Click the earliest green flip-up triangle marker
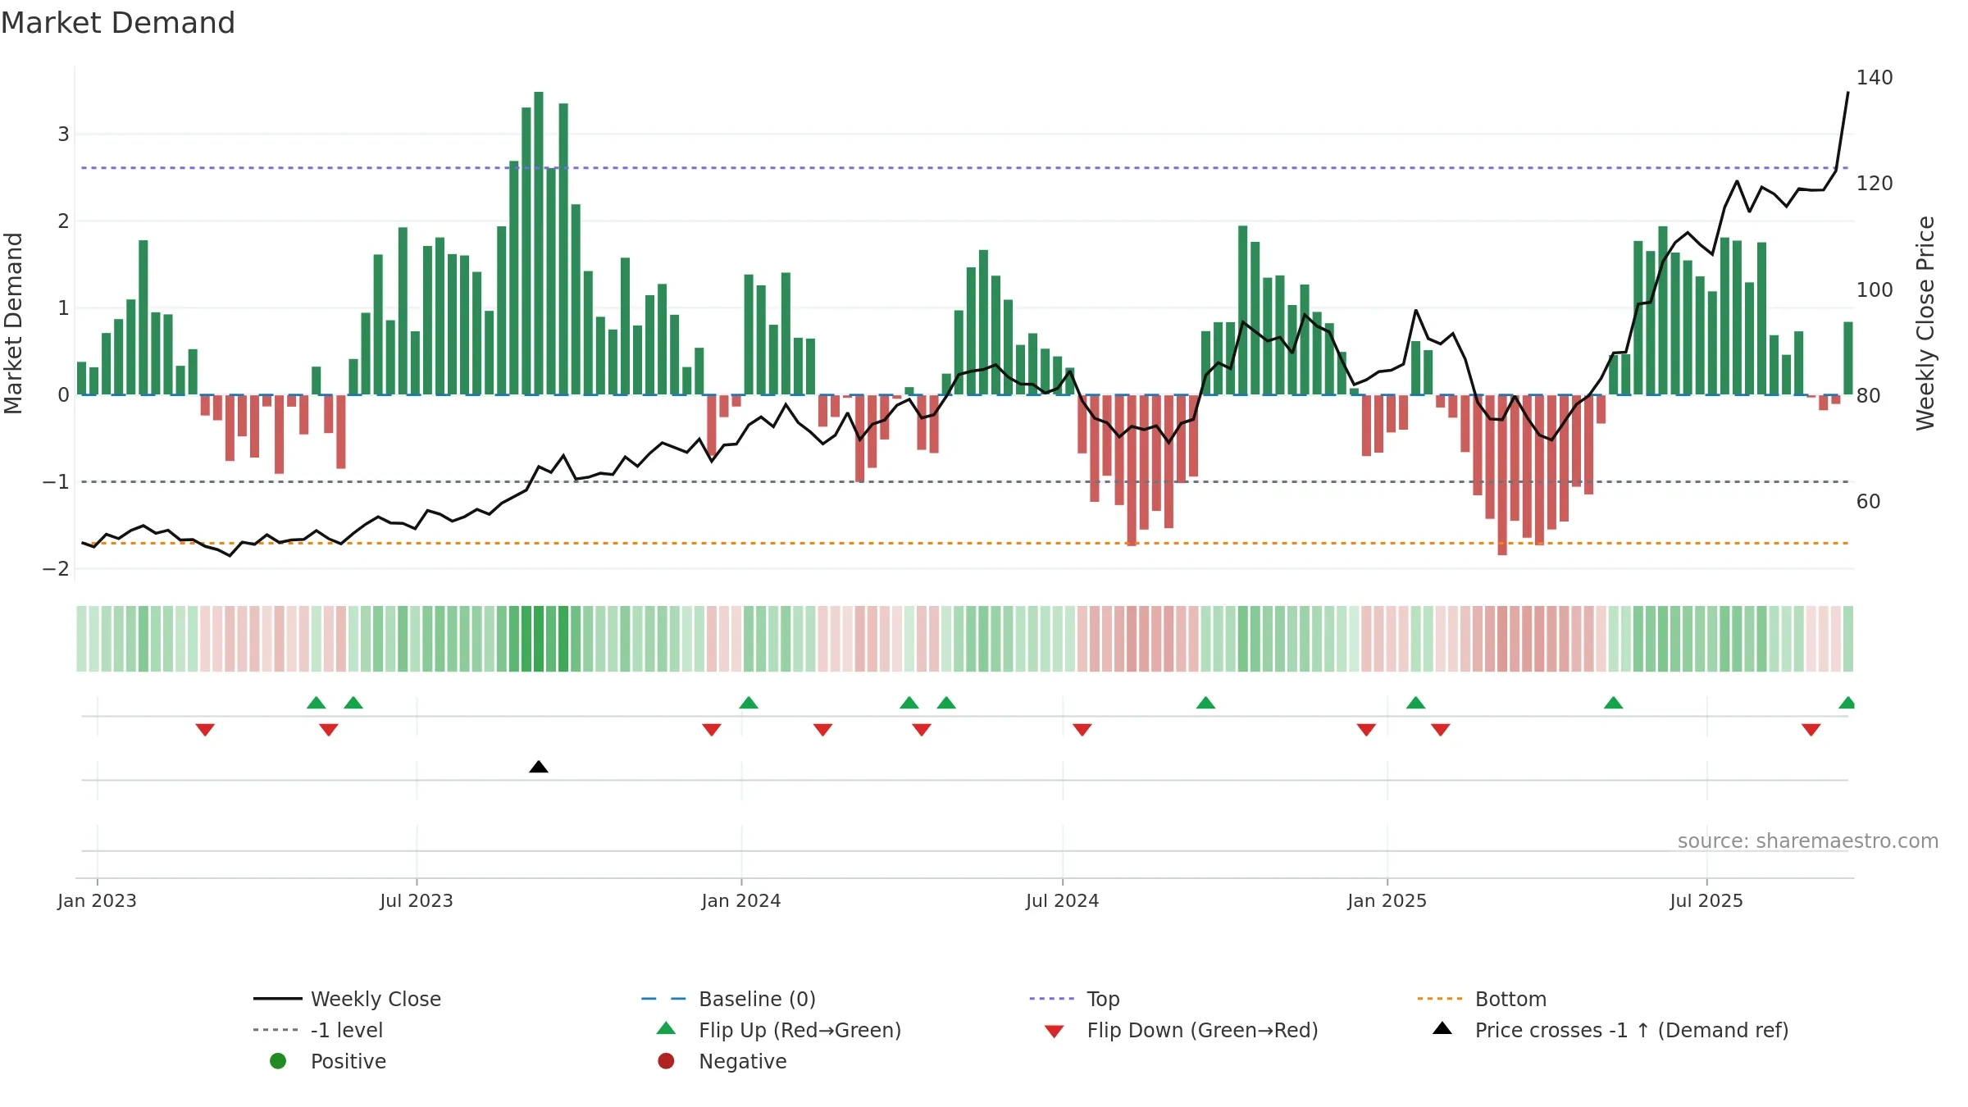This screenshot has width=1968, height=1107. coord(317,702)
